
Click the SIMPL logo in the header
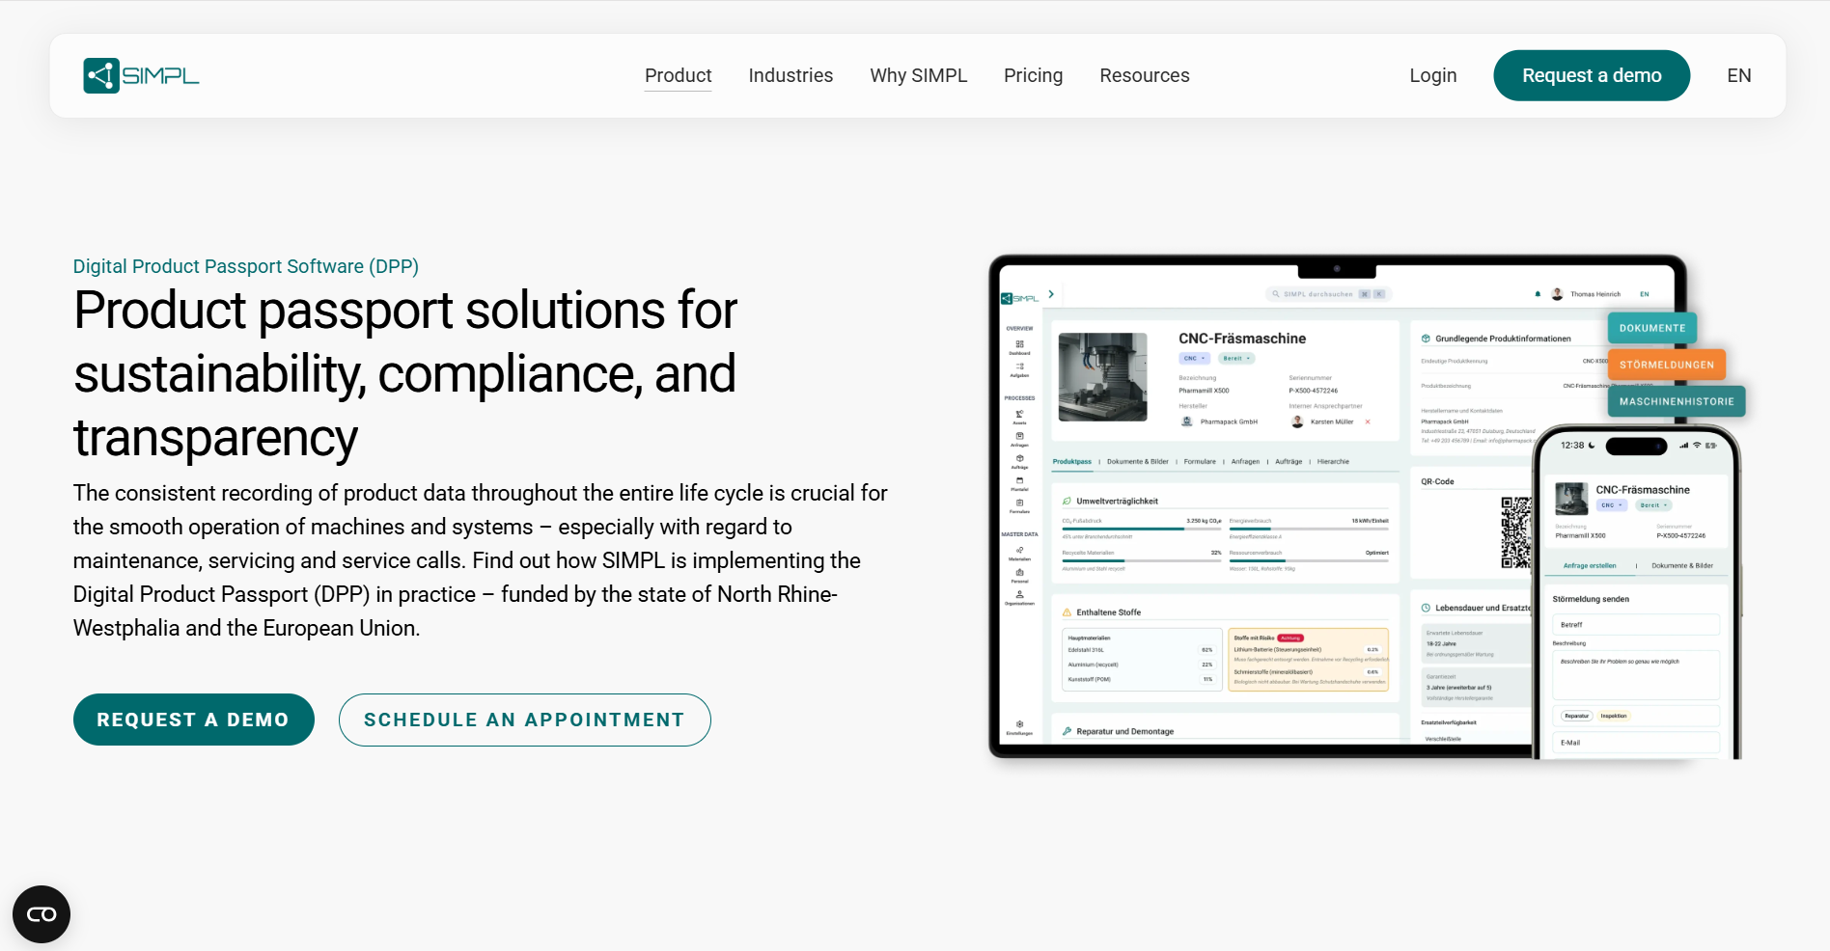click(141, 75)
